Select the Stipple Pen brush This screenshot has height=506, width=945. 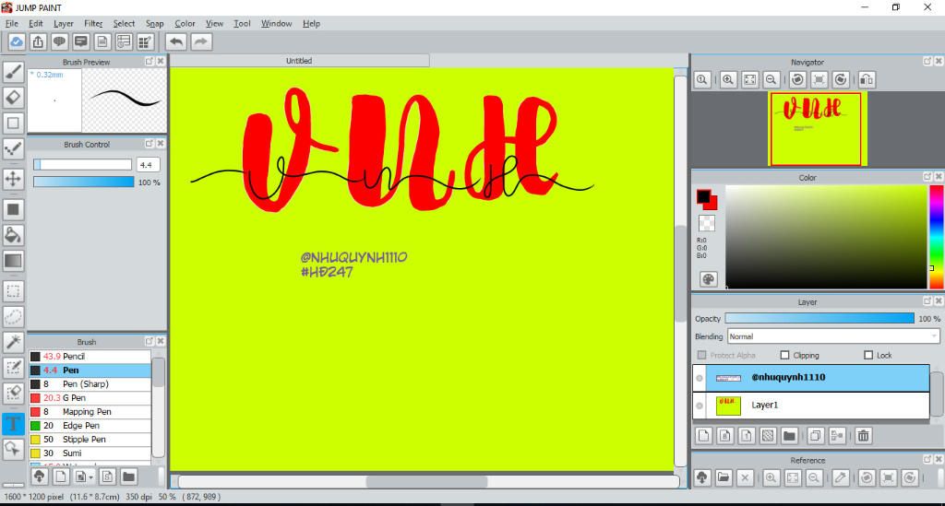90,440
